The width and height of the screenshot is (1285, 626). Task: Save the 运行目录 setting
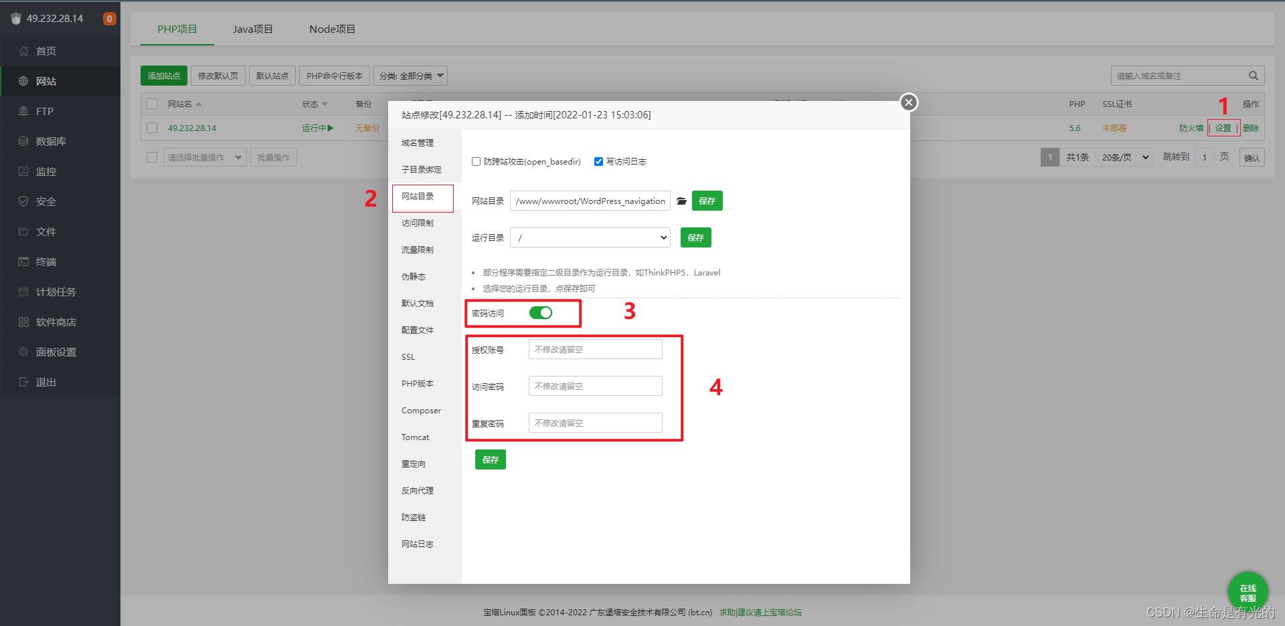[x=696, y=237]
